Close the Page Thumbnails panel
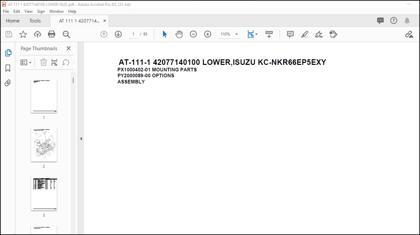 pos(68,48)
